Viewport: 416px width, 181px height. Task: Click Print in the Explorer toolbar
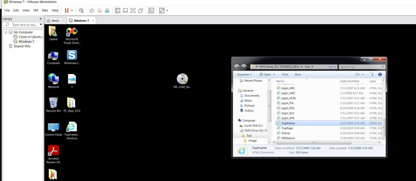pyautogui.click(x=285, y=75)
